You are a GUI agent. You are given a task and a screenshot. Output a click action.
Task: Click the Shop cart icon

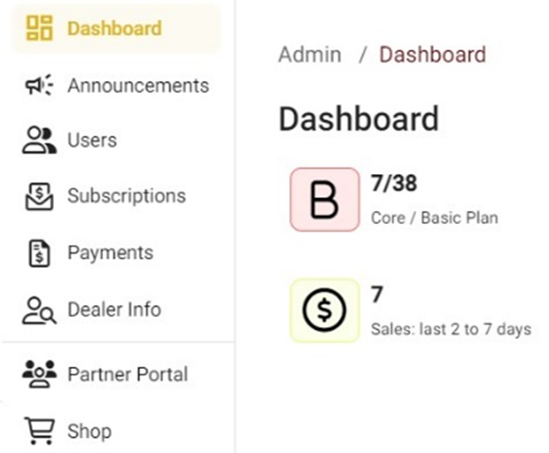[40, 430]
